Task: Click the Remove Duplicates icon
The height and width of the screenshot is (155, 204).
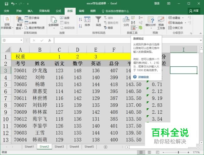Action: click(133, 23)
